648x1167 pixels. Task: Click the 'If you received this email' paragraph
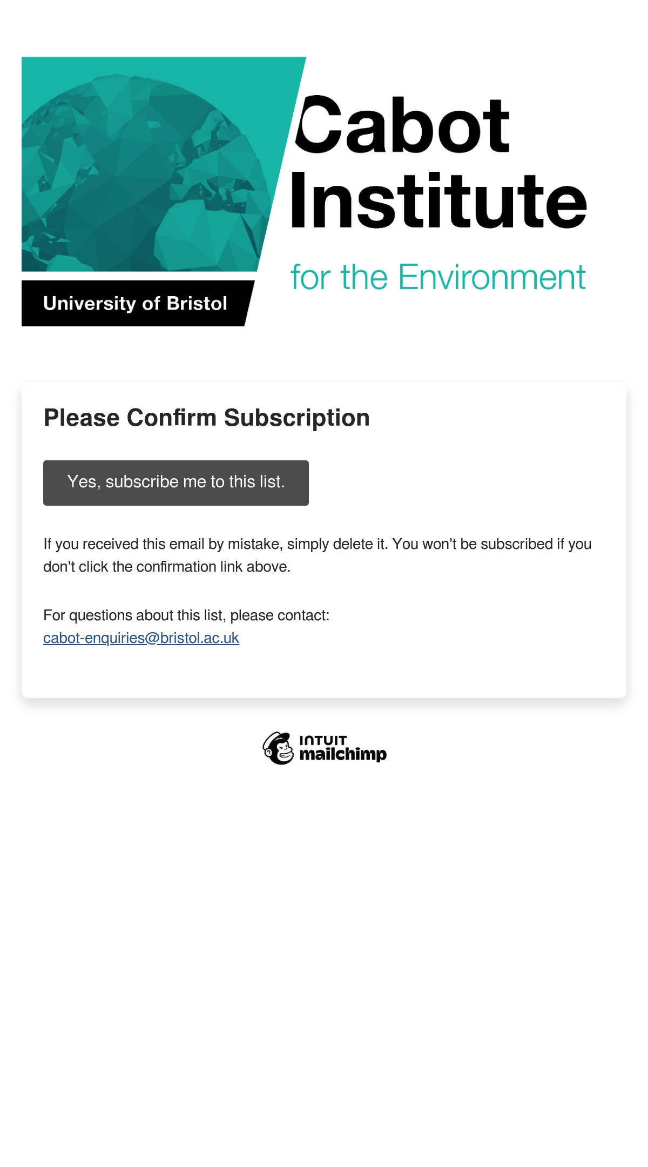[318, 555]
